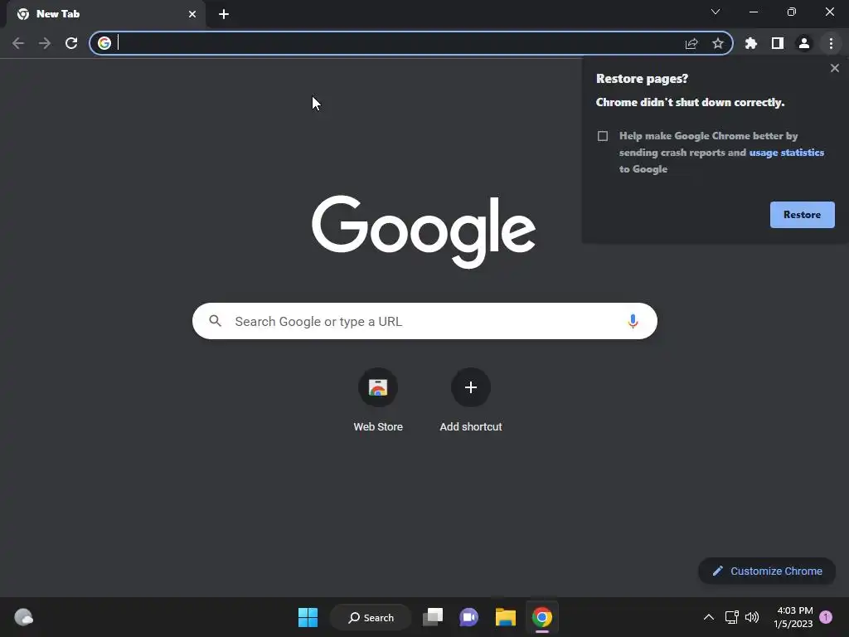The height and width of the screenshot is (637, 849).
Task: Check the send crash reports checkbox
Action: point(603,136)
